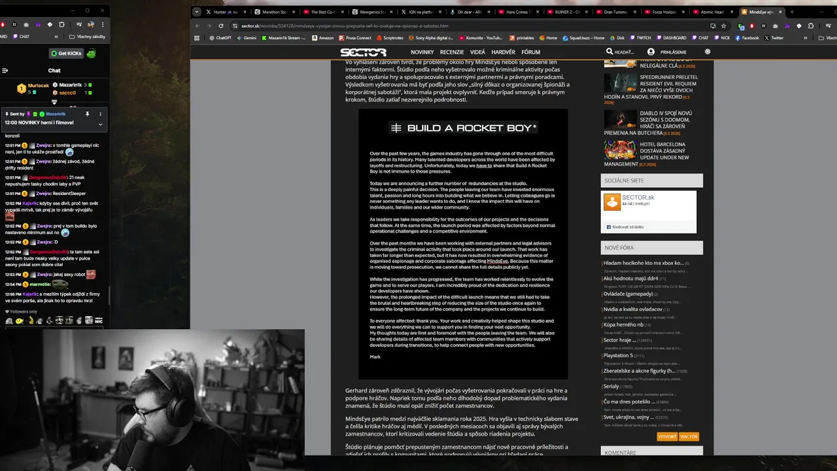Open the TWITCH bookmark
The image size is (837, 471).
coord(640,38)
